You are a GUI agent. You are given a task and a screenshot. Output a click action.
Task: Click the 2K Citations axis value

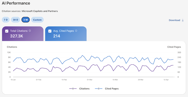9,72
